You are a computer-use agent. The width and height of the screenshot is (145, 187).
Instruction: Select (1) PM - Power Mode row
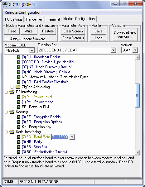(37, 102)
